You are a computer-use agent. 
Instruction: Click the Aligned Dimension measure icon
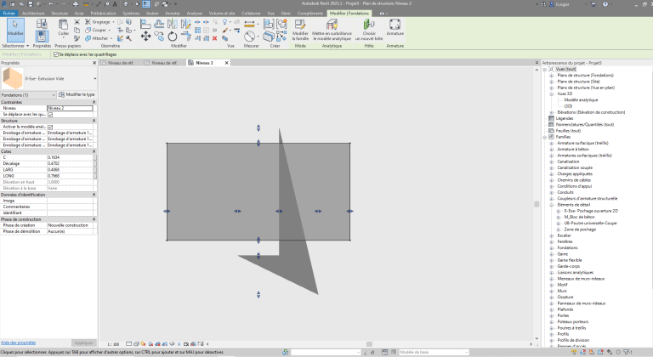249,24
